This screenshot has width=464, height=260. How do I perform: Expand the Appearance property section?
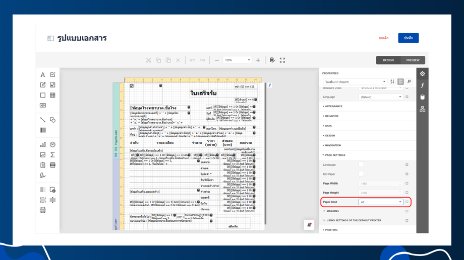pyautogui.click(x=334, y=107)
